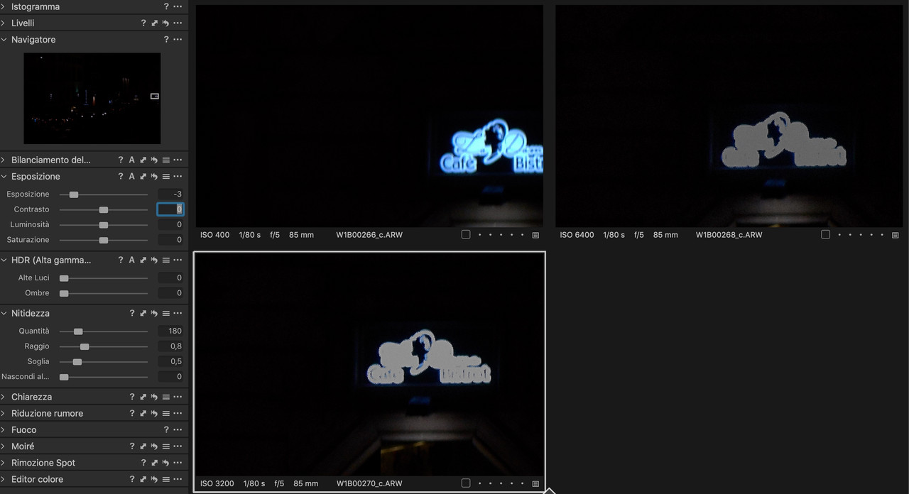Open presets list for Nitidezza

pos(165,313)
